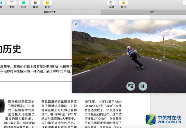The height and width of the screenshot is (128, 186).
Task: Click the paragraph starting 1978年，14岁的滑手
Action: [103, 114]
